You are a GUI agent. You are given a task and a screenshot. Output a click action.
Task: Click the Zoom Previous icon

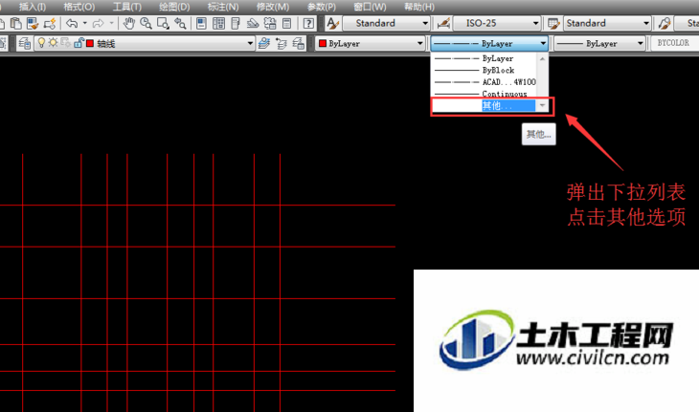180,23
